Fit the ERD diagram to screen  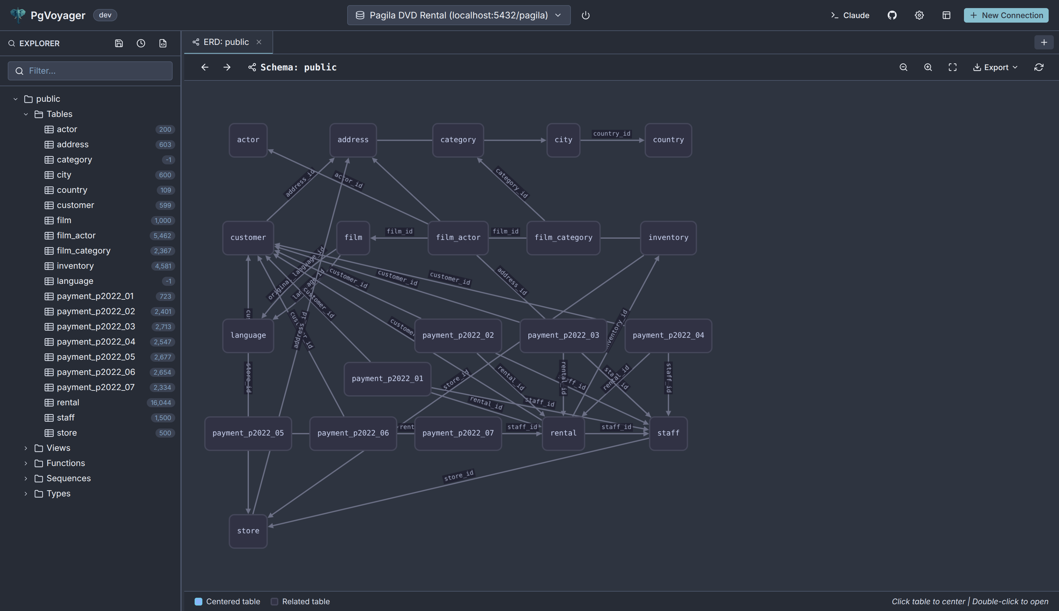952,67
